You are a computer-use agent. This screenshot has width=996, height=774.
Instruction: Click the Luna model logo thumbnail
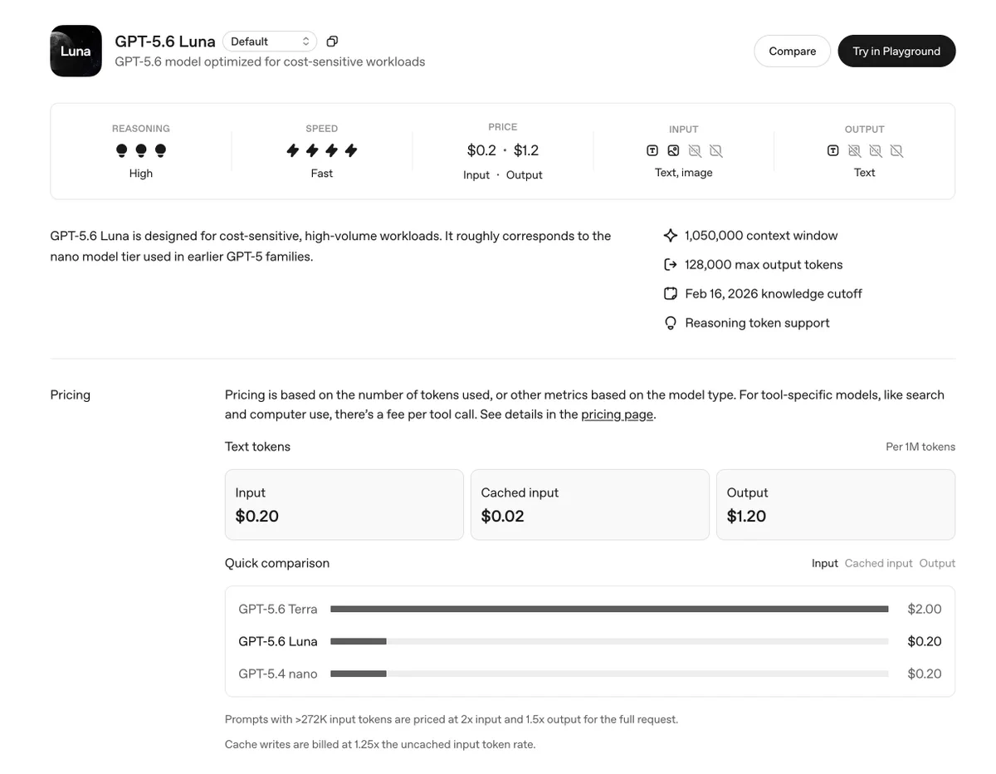coord(76,51)
